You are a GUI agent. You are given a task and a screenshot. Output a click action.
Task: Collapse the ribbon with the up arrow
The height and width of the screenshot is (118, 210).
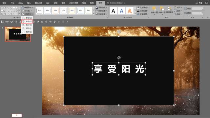tap(208, 18)
